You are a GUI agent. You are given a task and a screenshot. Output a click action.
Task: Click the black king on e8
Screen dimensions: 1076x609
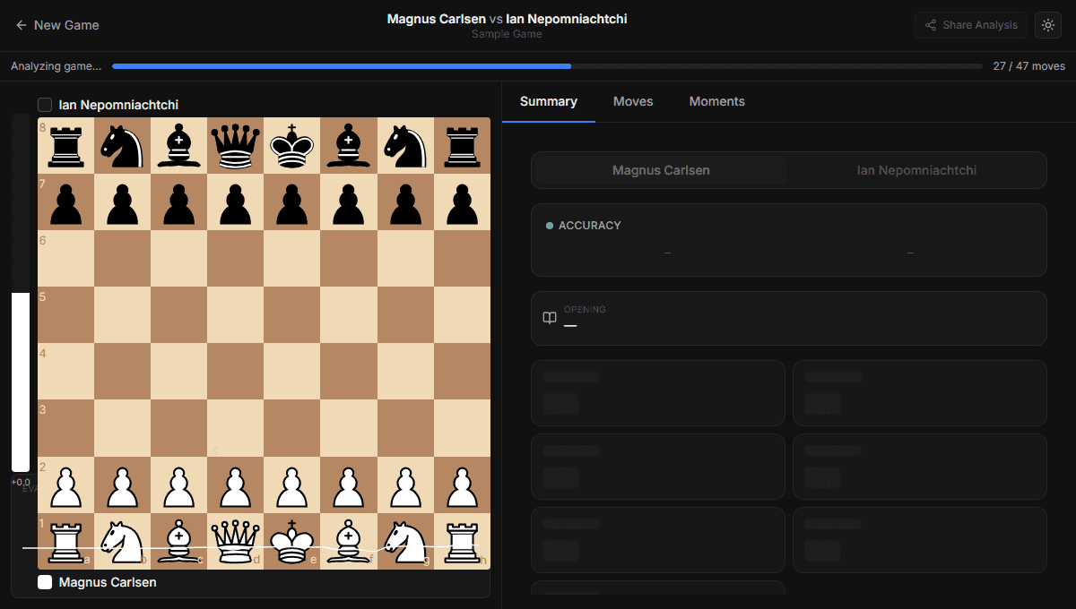coord(292,145)
